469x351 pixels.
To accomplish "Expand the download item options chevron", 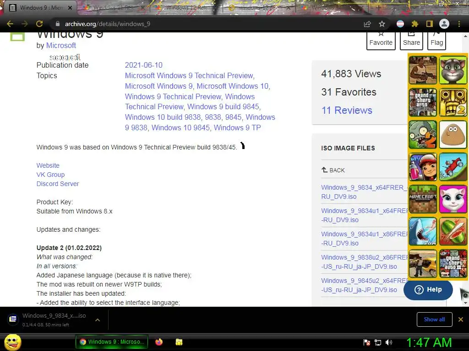I will coord(98,319).
